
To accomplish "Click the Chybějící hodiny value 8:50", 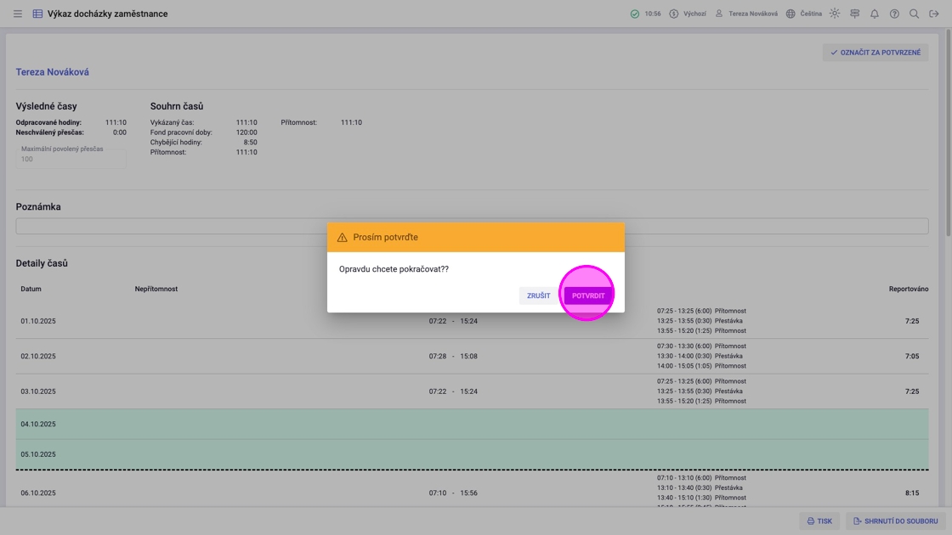I will (x=250, y=142).
